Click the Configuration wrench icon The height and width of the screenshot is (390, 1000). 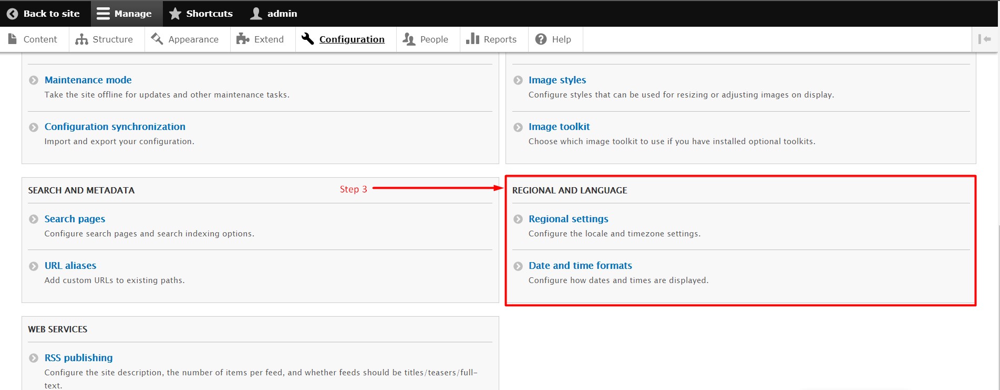[x=307, y=39]
